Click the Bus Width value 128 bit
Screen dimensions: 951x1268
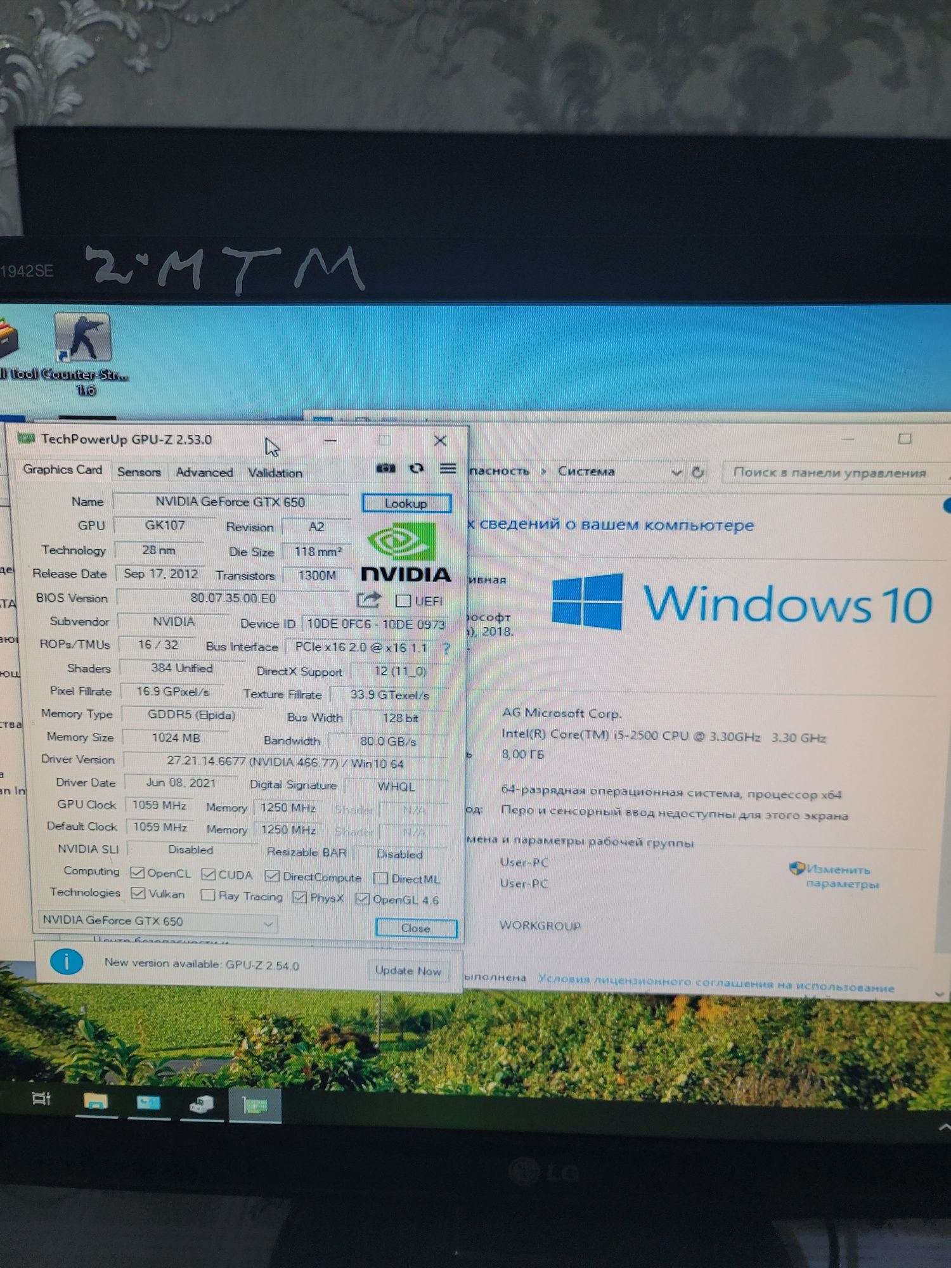(399, 718)
